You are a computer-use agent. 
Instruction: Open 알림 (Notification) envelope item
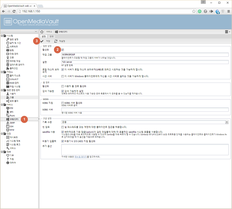[10, 50]
